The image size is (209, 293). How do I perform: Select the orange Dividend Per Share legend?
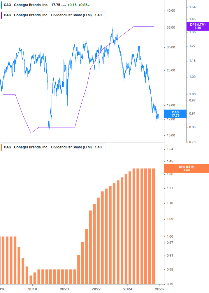(x=53, y=147)
